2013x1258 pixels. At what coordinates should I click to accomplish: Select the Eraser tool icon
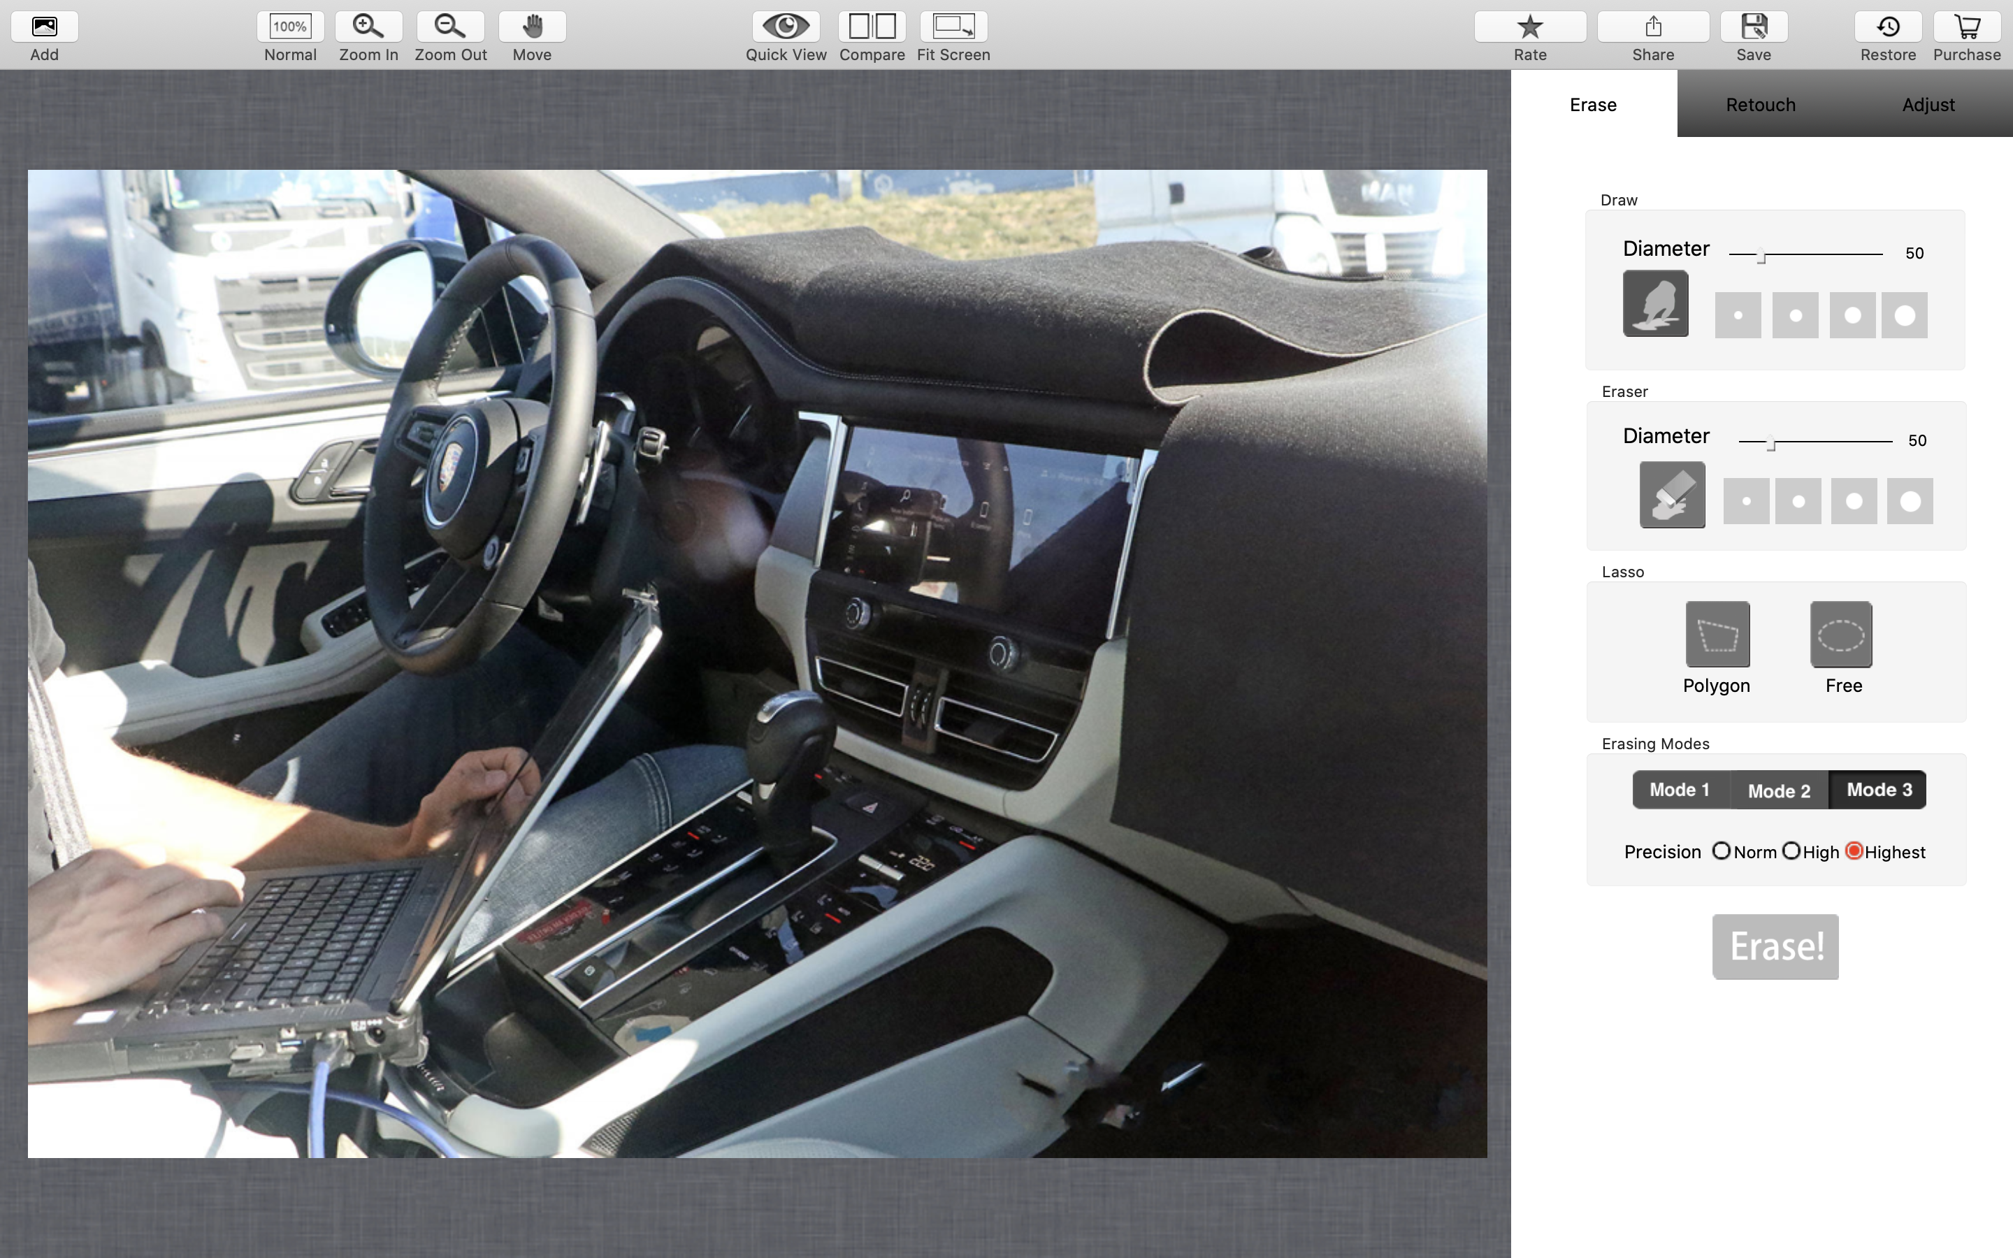pos(1672,495)
